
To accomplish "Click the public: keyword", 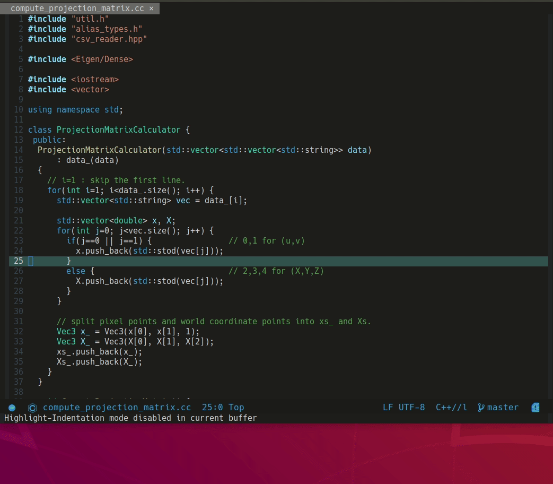I will coord(49,140).
